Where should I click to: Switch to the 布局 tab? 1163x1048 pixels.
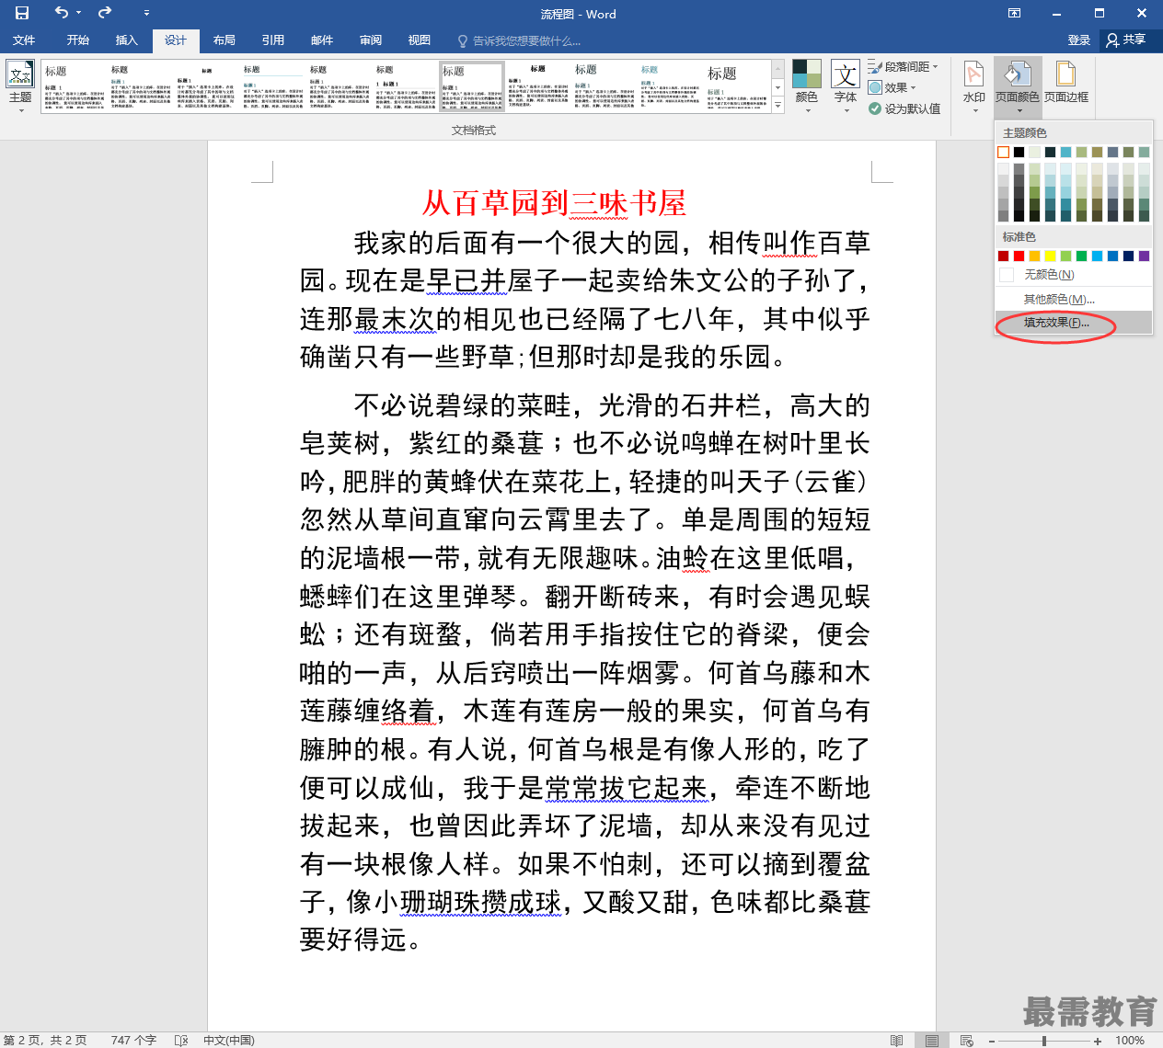click(x=225, y=40)
